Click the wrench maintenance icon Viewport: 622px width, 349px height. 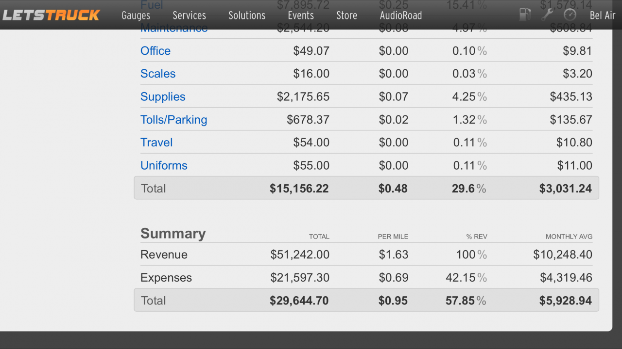pyautogui.click(x=547, y=15)
